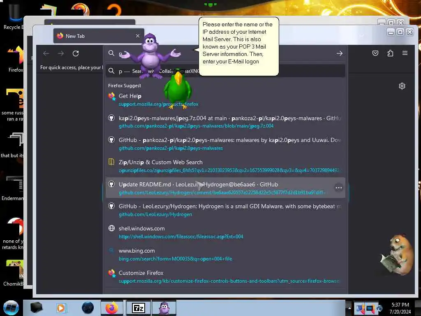Open three-dot menu on Update README.md row
This screenshot has height=316, width=421.
click(339, 188)
